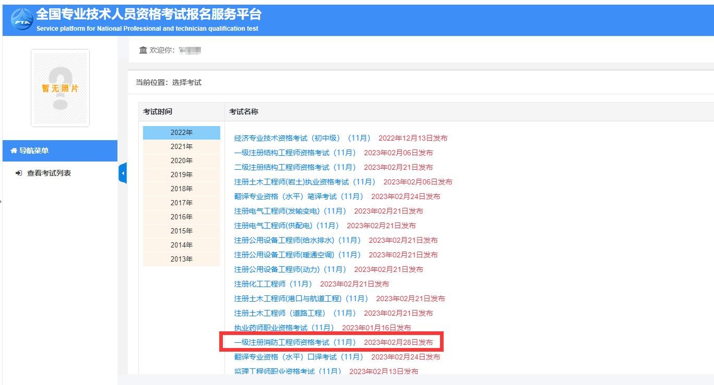
Task: Open 经济专业技术资格考试（初中级） link
Action: (302, 138)
